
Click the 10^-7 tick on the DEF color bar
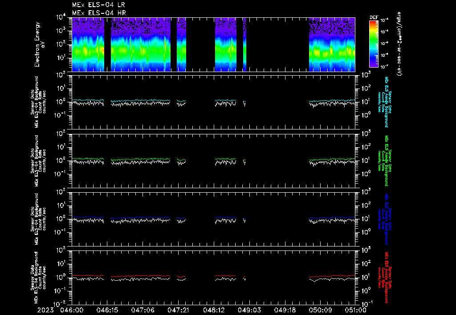(384, 67)
